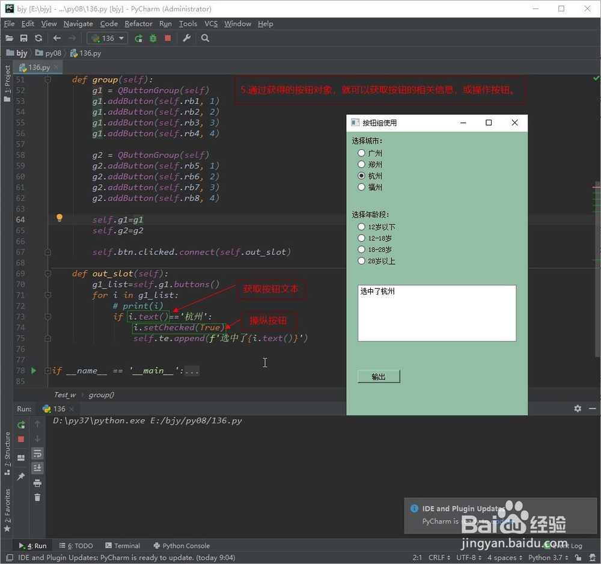Open the UTF-8 encoding selector
This screenshot has height=564, width=601.
tap(469, 557)
